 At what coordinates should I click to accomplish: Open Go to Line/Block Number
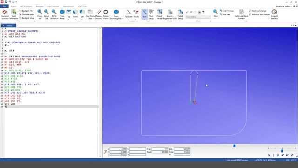click(x=241, y=14)
